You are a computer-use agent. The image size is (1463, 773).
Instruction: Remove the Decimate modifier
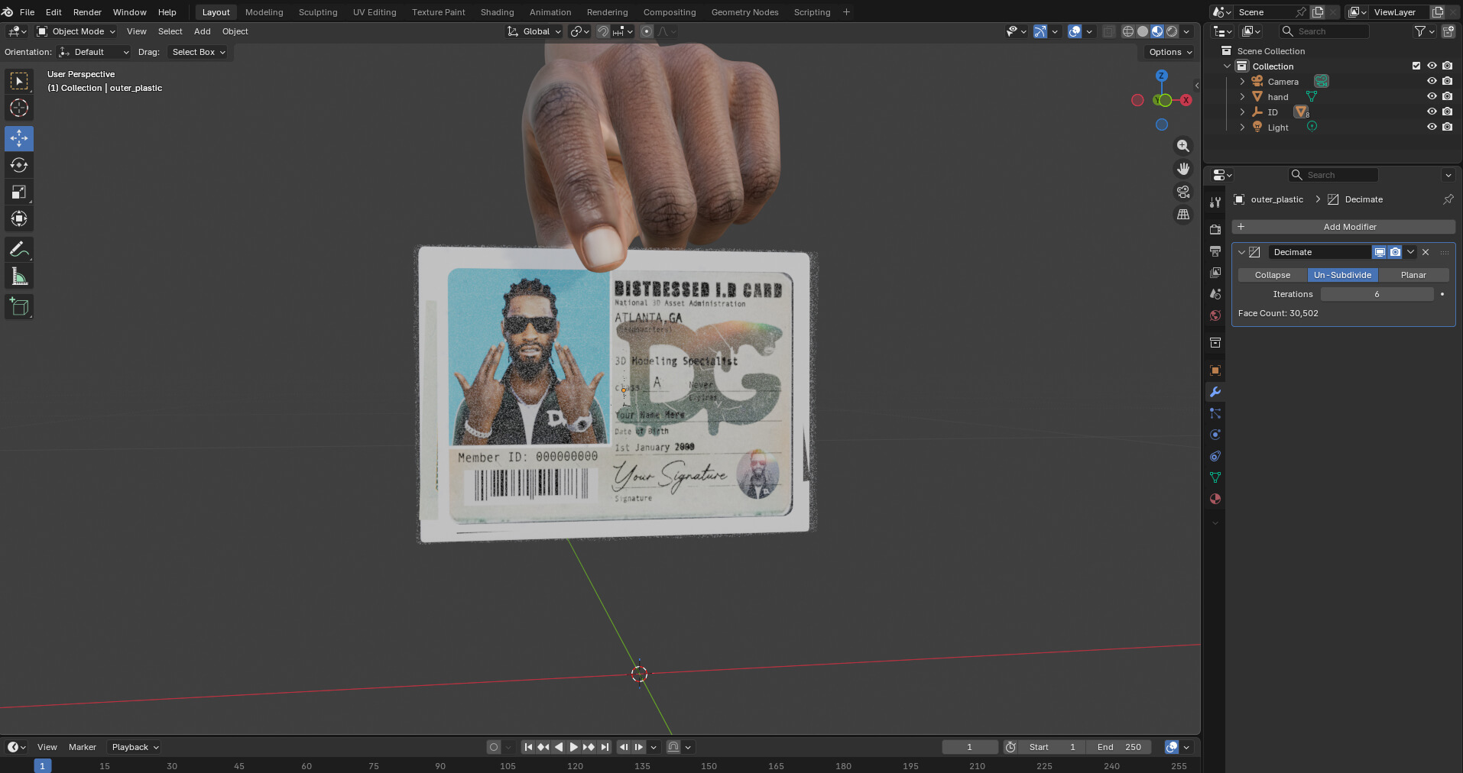pos(1426,252)
